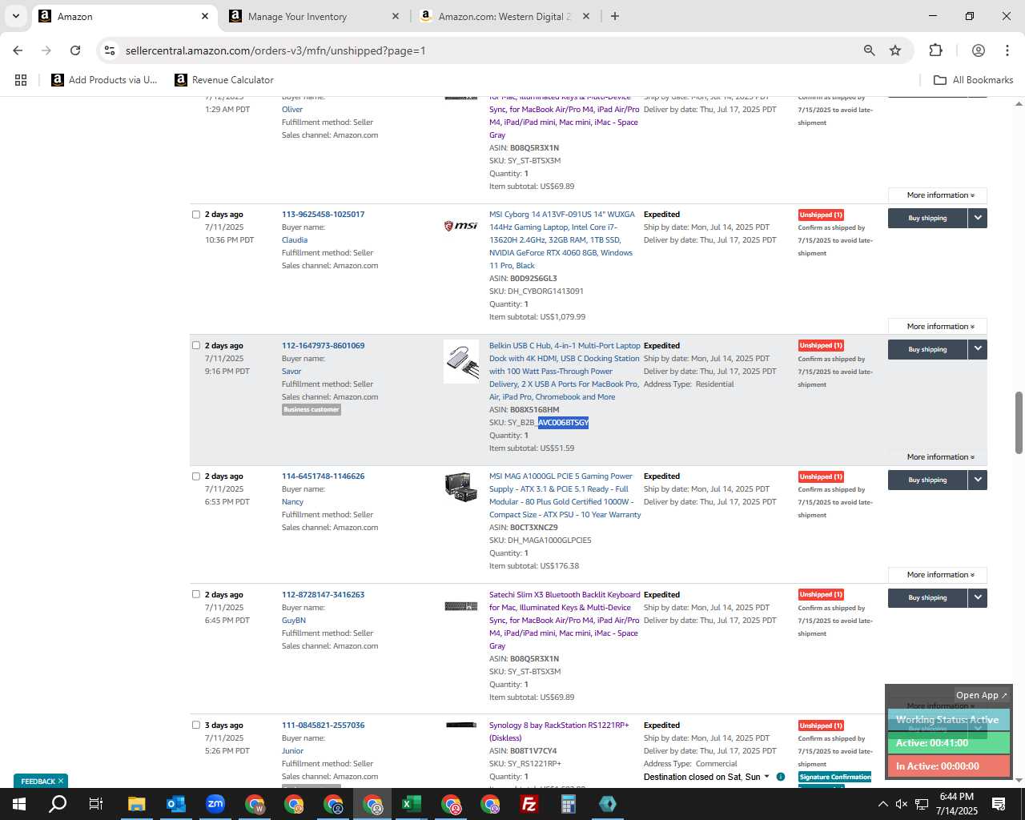Click Buy shipping for MSI Cyborg order

click(927, 218)
